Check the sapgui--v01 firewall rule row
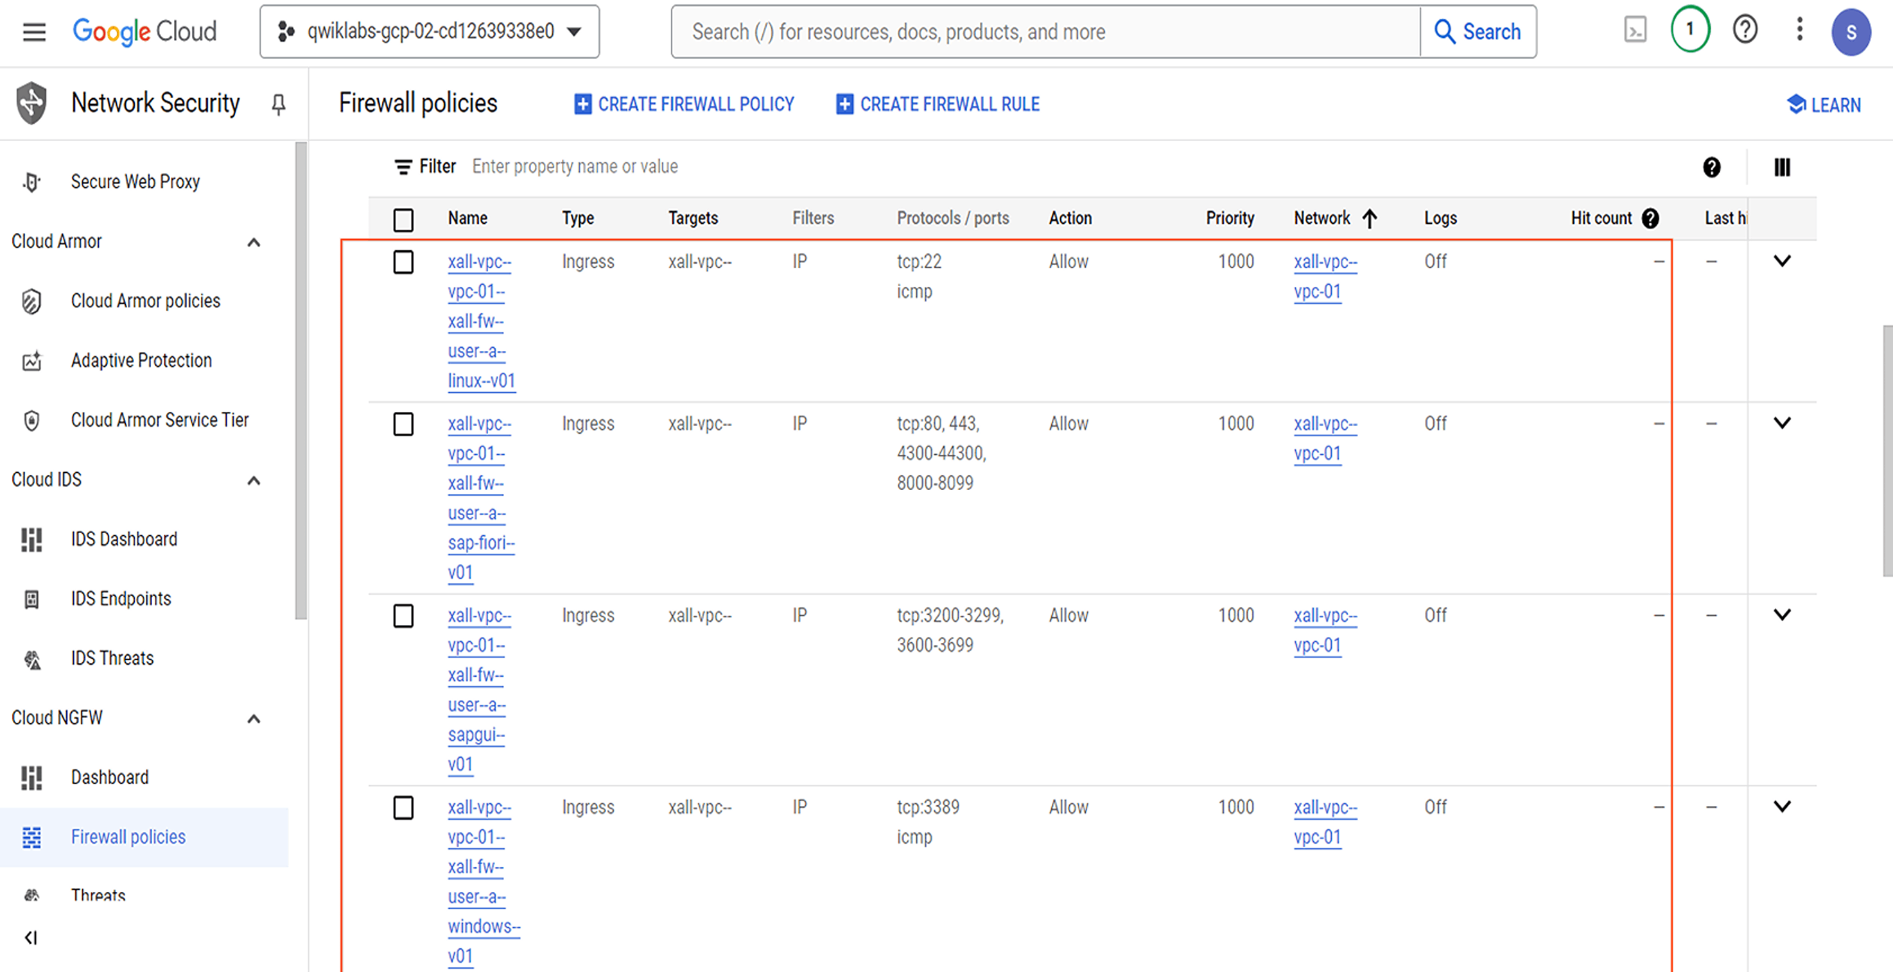 click(x=403, y=615)
